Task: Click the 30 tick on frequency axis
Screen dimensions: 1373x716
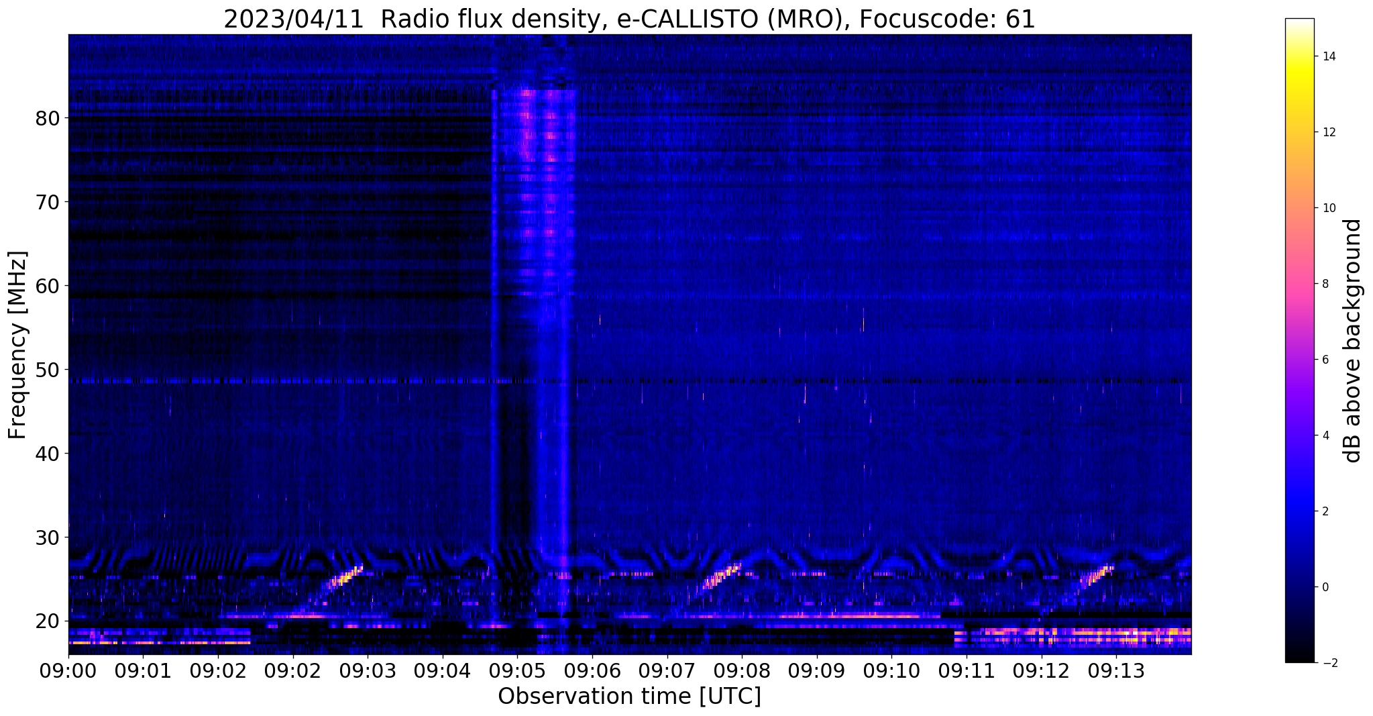Action: click(48, 538)
